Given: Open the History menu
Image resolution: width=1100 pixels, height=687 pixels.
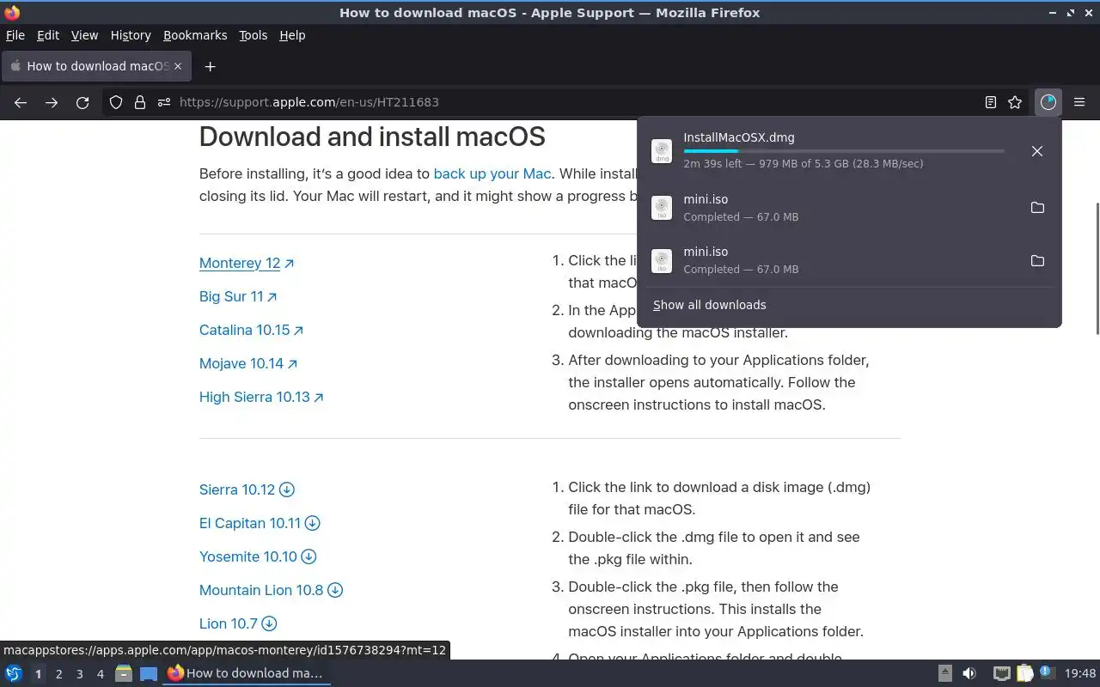Looking at the screenshot, I should pyautogui.click(x=131, y=35).
